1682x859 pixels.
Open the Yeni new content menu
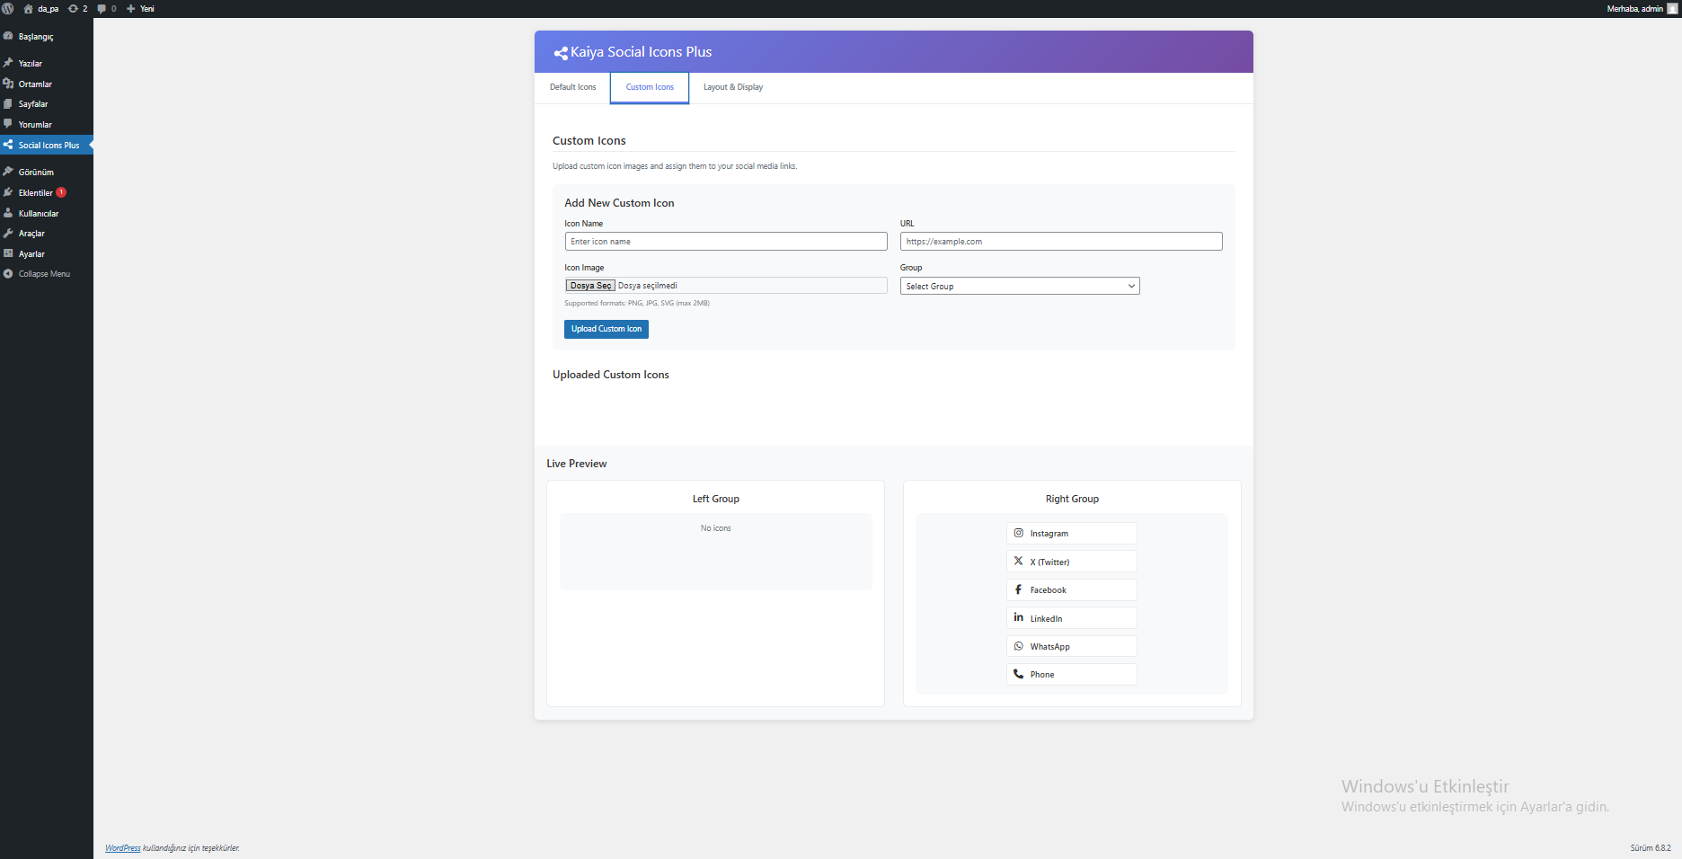pyautogui.click(x=141, y=8)
